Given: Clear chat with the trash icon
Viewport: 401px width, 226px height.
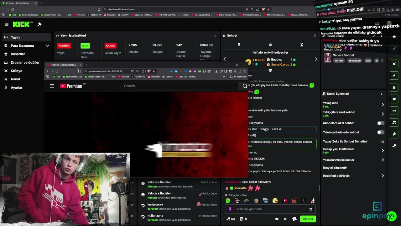Looking at the screenshot, I should 239,45.
